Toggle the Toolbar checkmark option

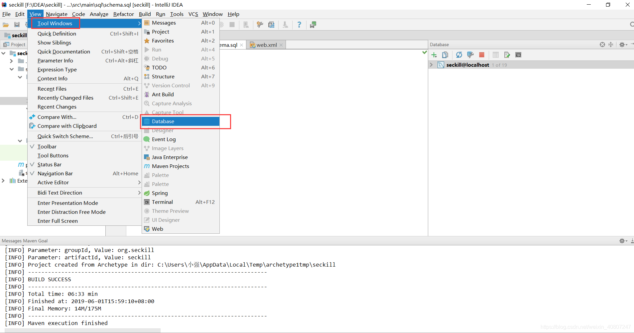(84, 146)
